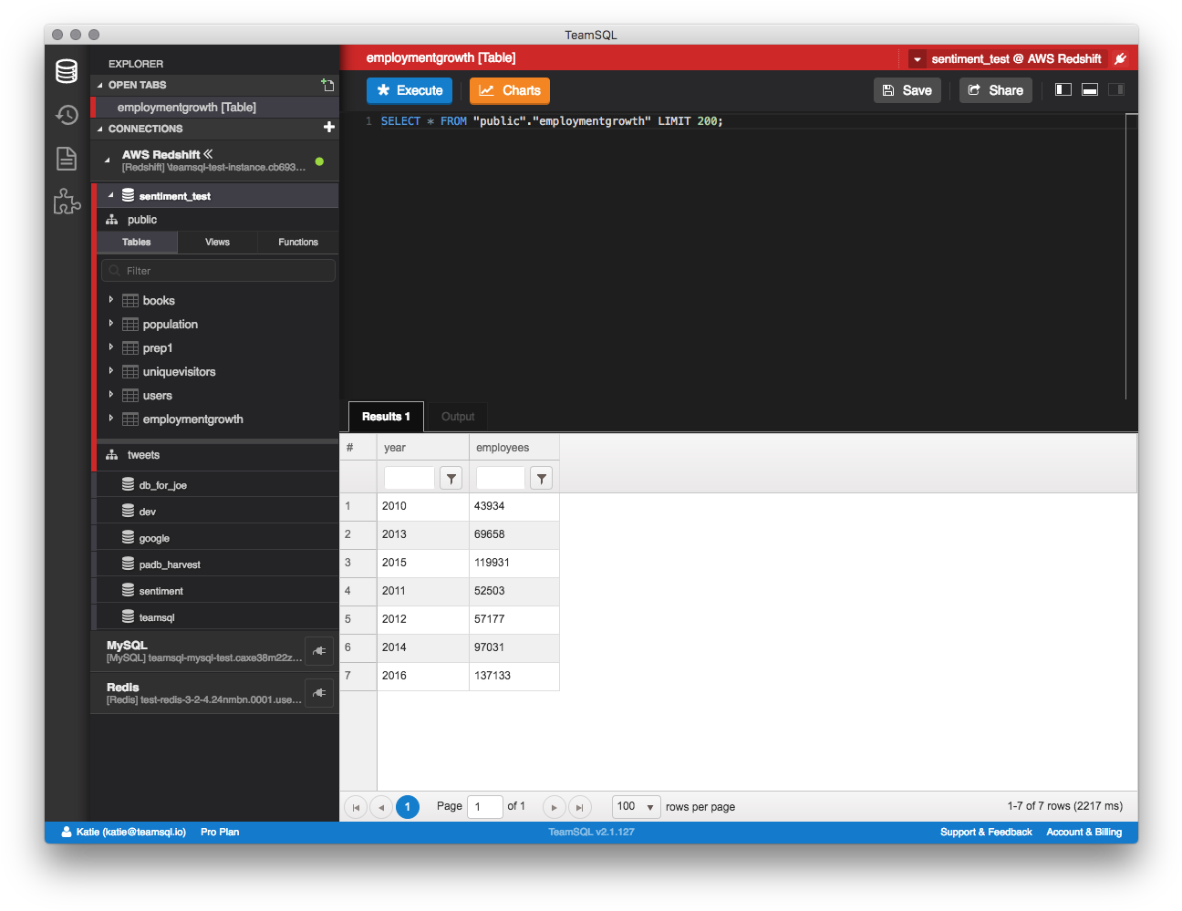1182x911 pixels.
Task: Collapse AWS Redshift details double-chevron icon
Action: tap(208, 154)
